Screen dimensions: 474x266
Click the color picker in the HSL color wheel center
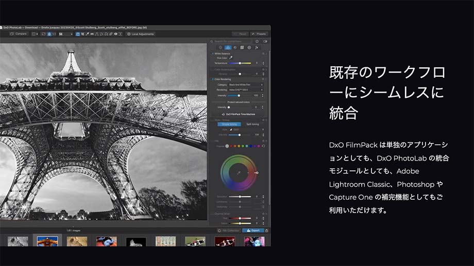click(239, 173)
